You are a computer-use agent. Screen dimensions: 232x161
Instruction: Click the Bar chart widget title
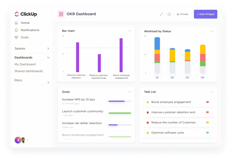tap(68, 31)
